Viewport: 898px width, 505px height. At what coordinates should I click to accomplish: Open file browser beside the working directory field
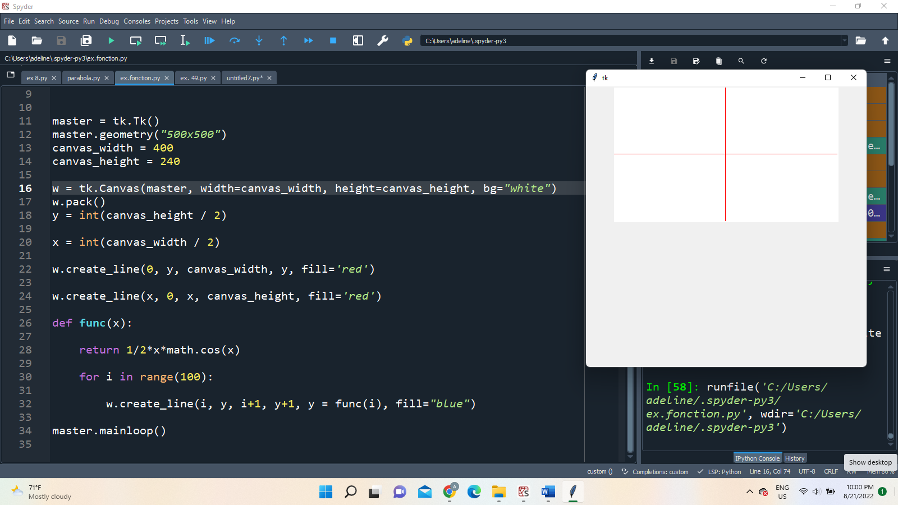click(x=861, y=40)
